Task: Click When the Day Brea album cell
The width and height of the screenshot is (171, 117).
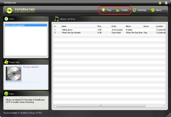Action: click(x=134, y=33)
